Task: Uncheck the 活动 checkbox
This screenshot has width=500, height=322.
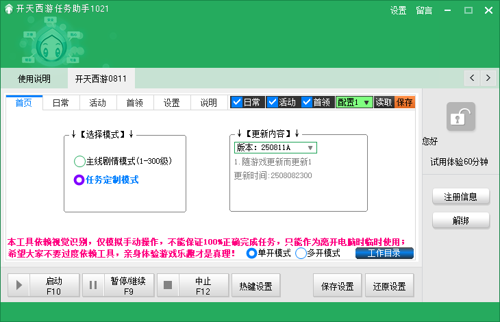Action: click(x=272, y=102)
